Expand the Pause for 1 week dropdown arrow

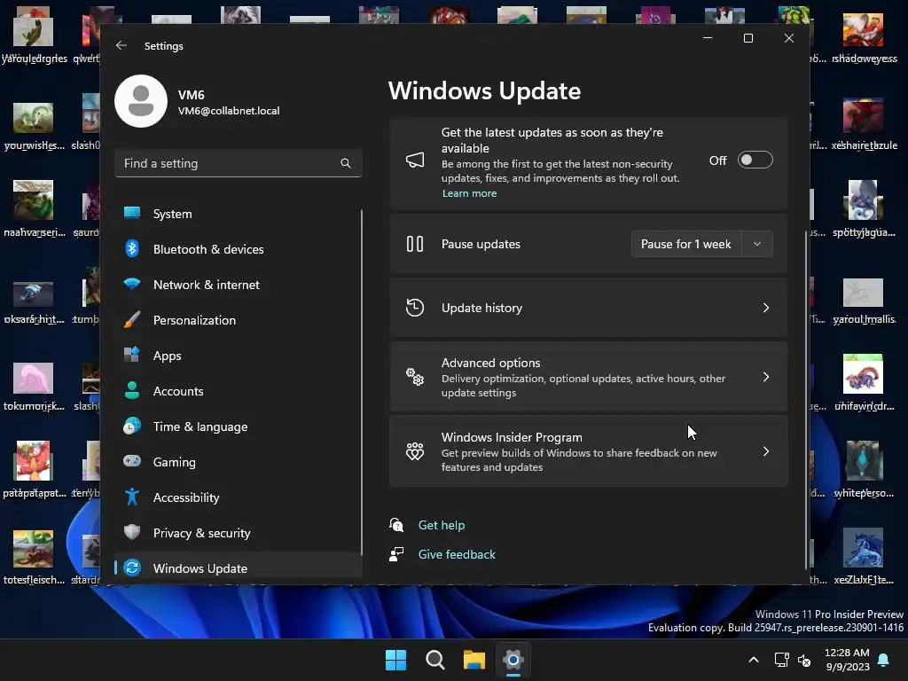coord(757,244)
